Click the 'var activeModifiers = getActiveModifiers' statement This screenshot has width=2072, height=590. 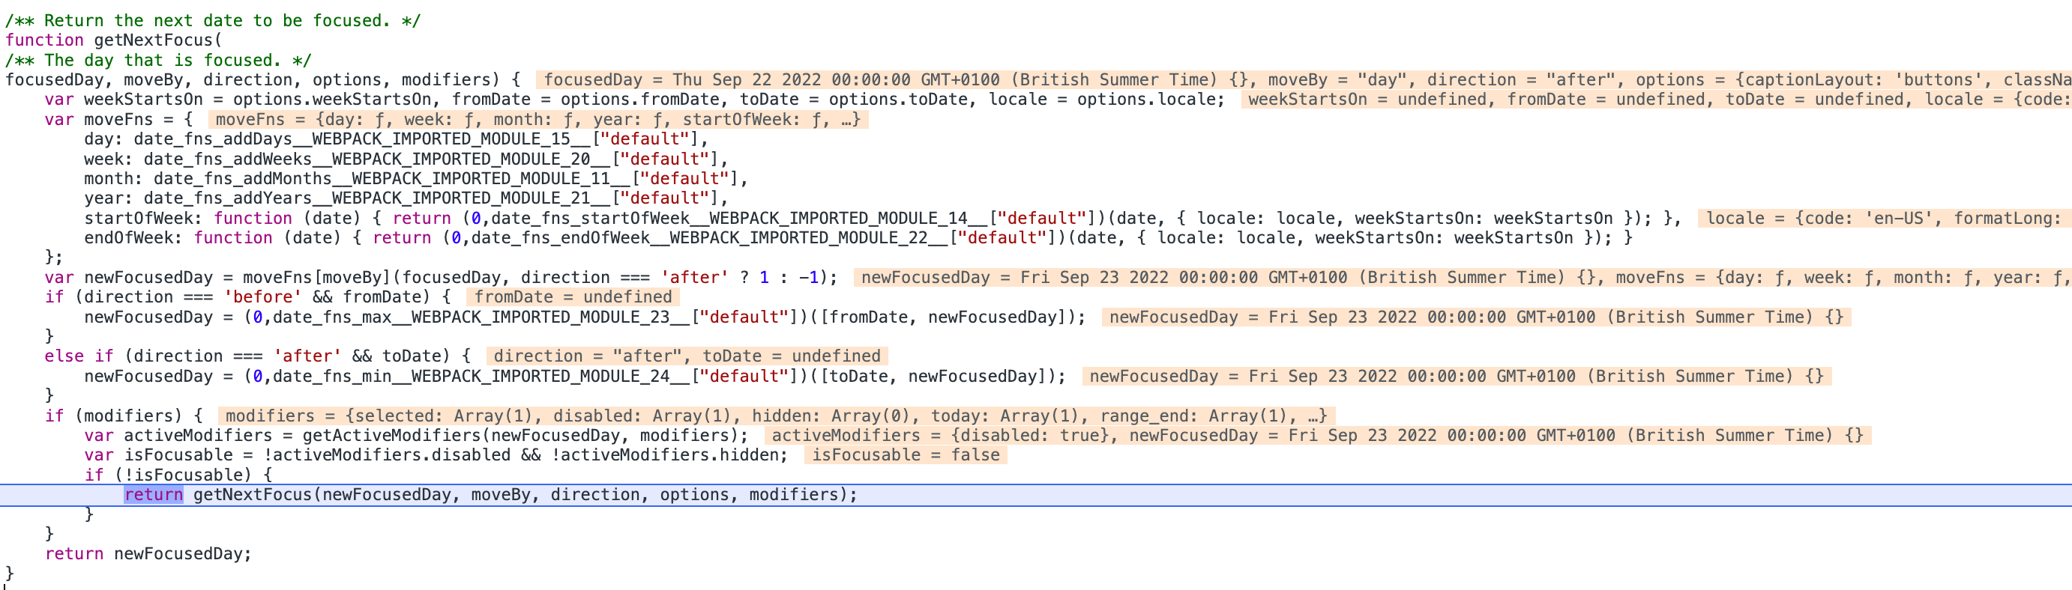coord(416,436)
